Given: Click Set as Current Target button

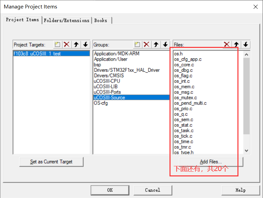Looking at the screenshot, I should pyautogui.click(x=51, y=162).
